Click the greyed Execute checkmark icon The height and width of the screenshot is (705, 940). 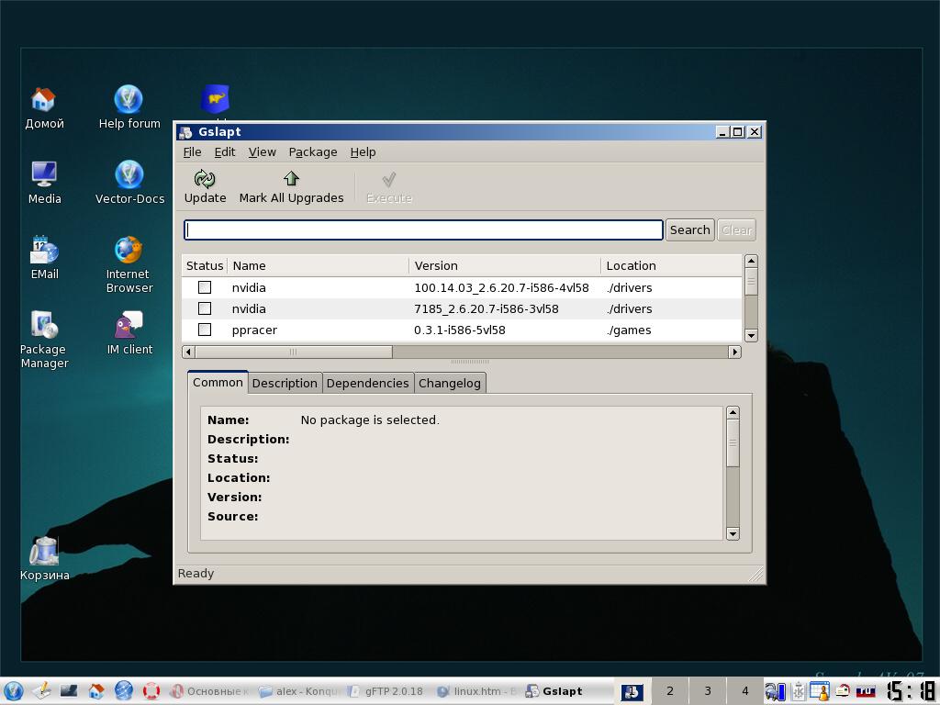click(x=389, y=179)
